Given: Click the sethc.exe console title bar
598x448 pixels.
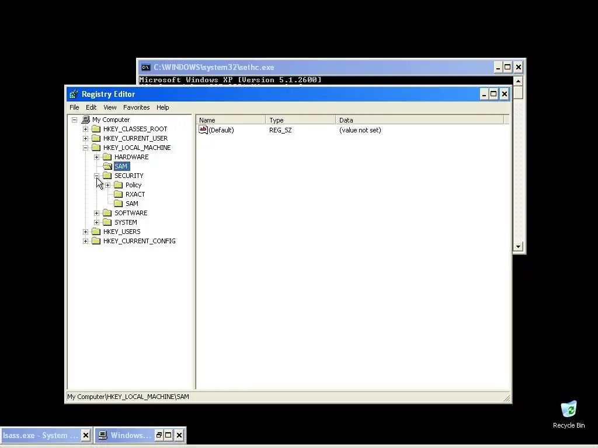Looking at the screenshot, I should (x=317, y=68).
